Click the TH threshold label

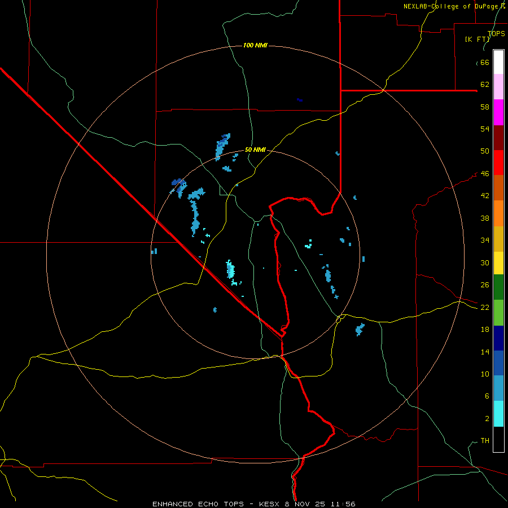point(485,440)
